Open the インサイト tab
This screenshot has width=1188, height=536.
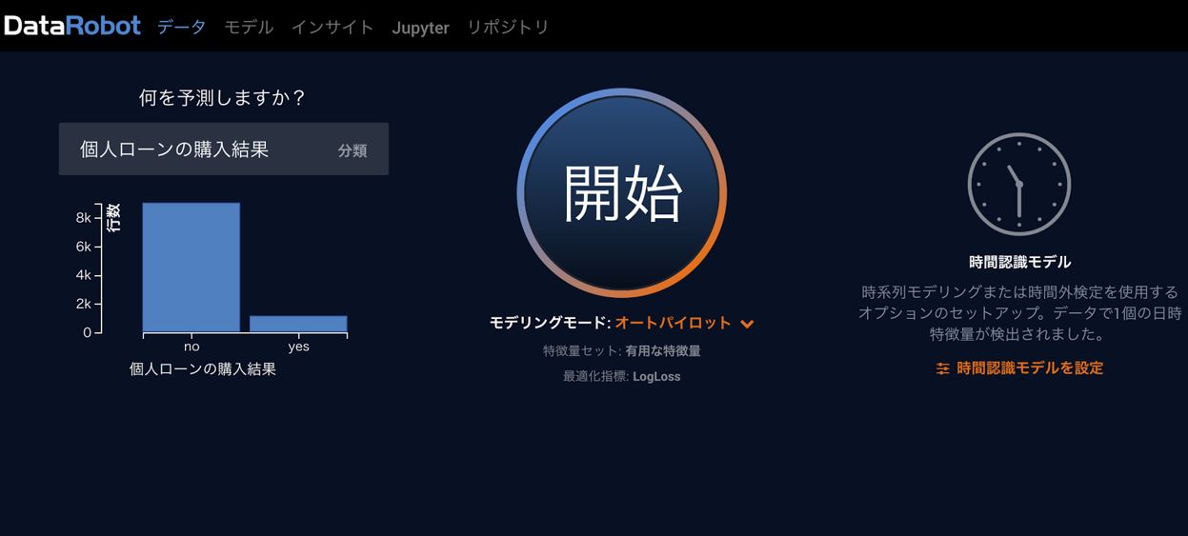click(x=332, y=27)
